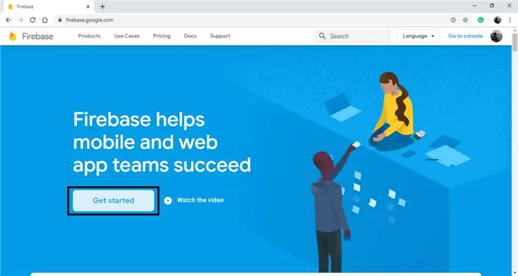Go to browser home icon
The image size is (518, 276).
pyautogui.click(x=45, y=20)
